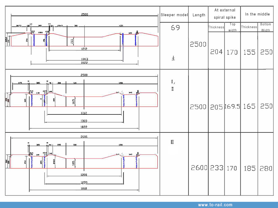Click the 204 thickness value in table
This screenshot has height=208, width=278.
click(x=216, y=52)
